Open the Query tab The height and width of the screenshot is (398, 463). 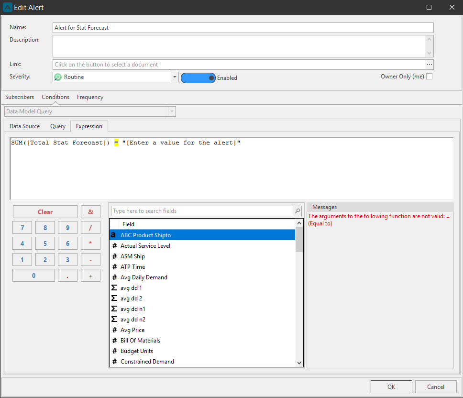point(58,126)
